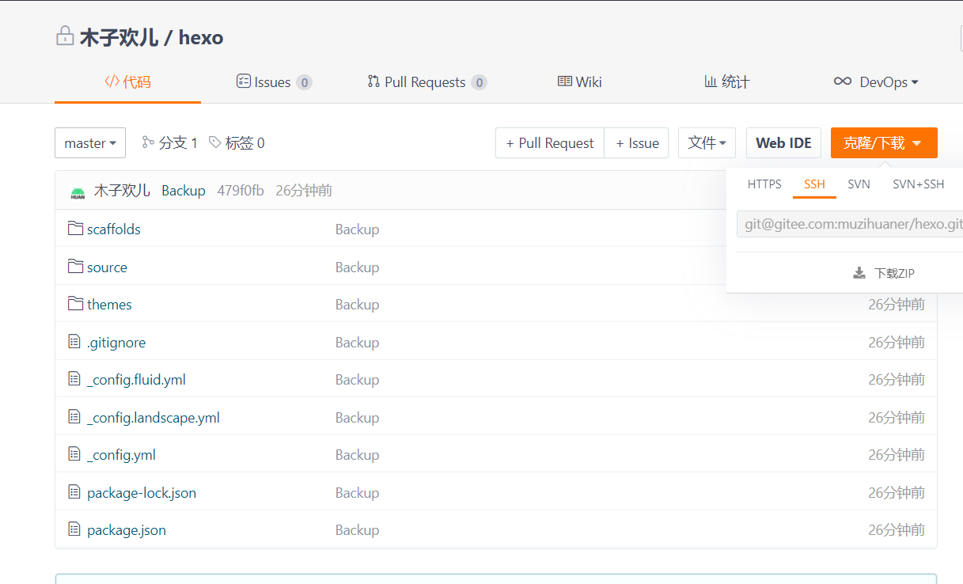
Task: Select the SSH clone tab
Action: [814, 184]
